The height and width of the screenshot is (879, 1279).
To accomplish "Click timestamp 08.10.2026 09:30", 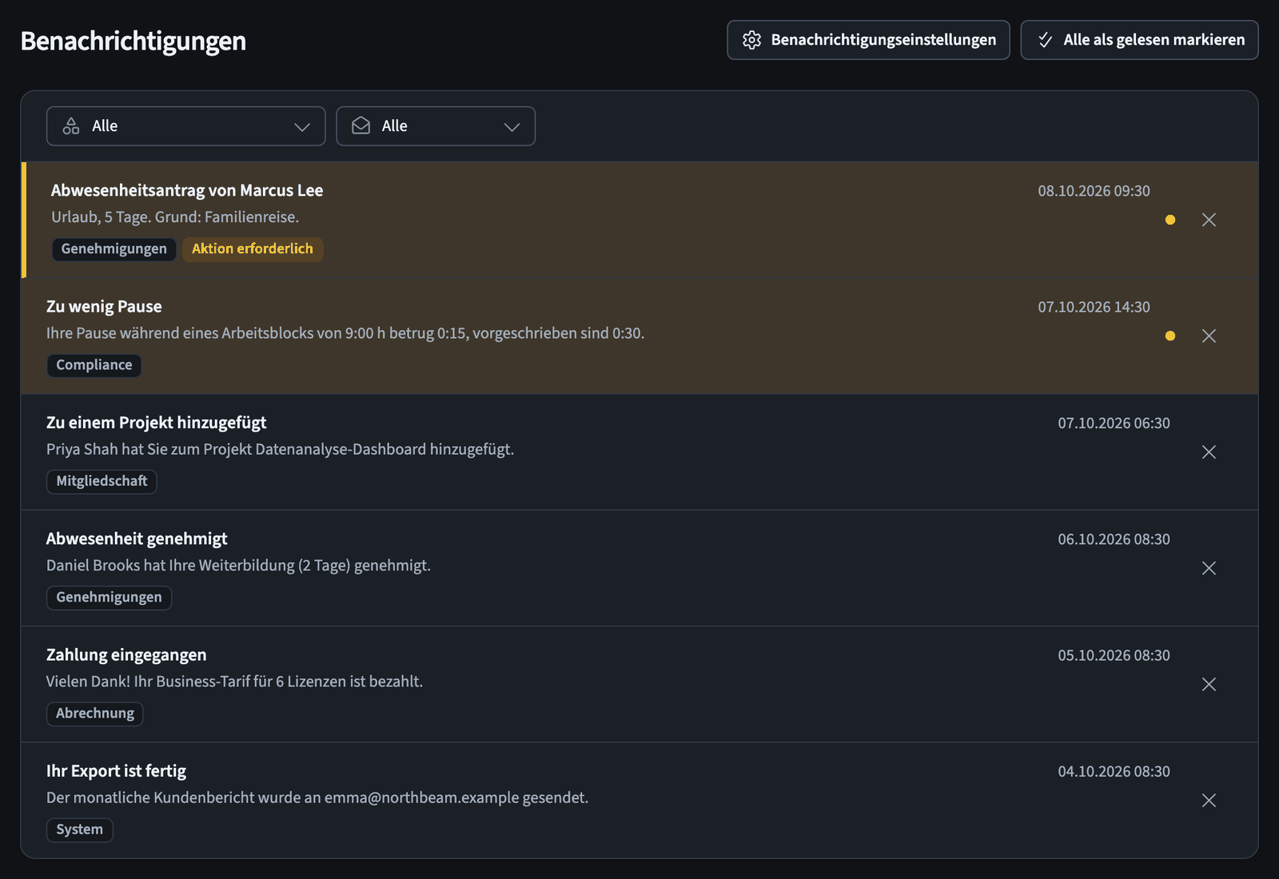I will (x=1094, y=191).
